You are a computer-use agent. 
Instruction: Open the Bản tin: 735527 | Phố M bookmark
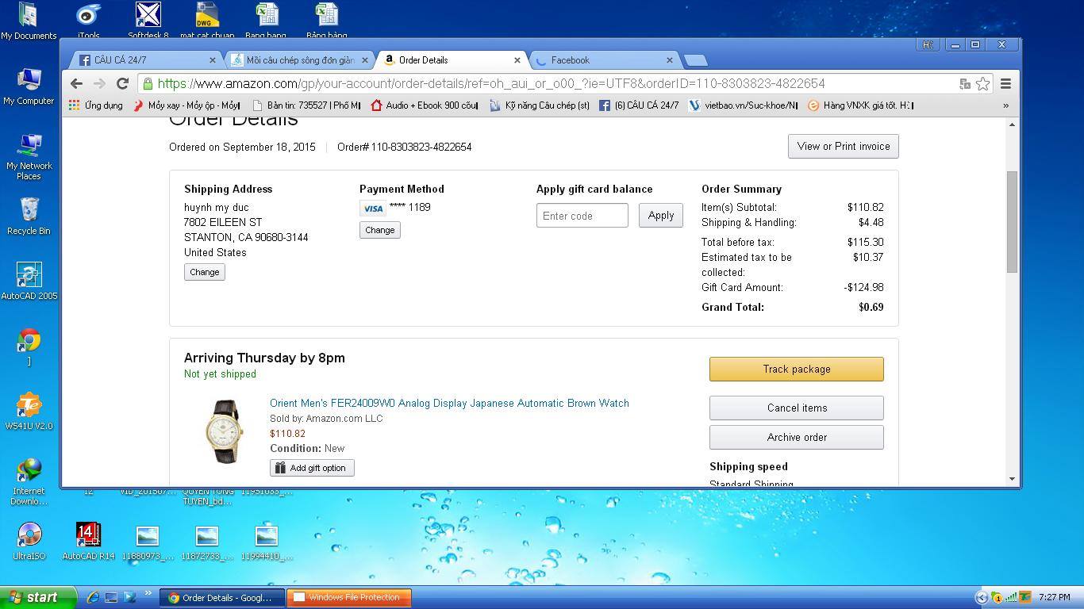coord(306,105)
